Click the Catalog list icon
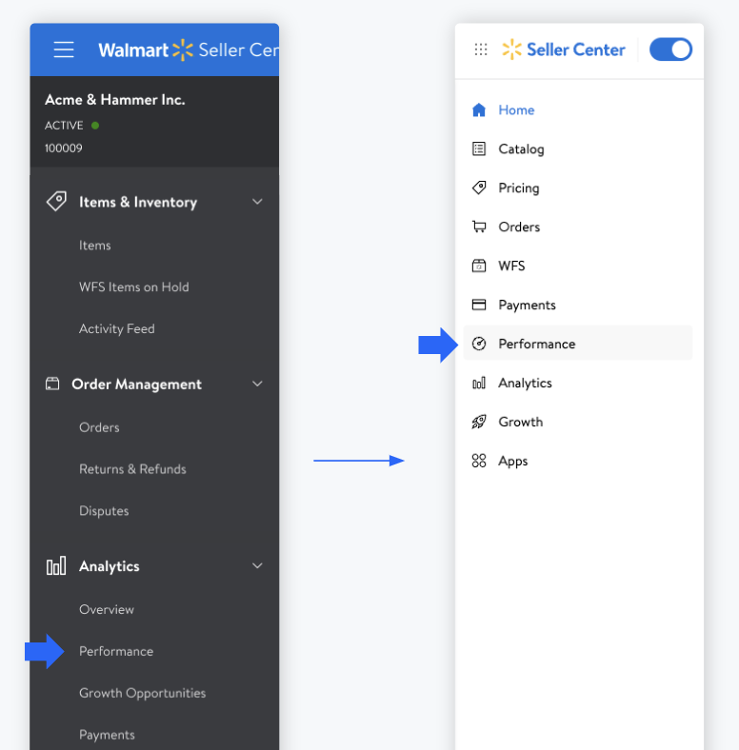Screen dimensions: 739x750 [x=479, y=148]
